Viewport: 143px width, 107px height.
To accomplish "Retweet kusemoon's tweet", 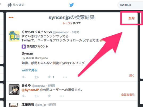I will (x=37, y=77).
